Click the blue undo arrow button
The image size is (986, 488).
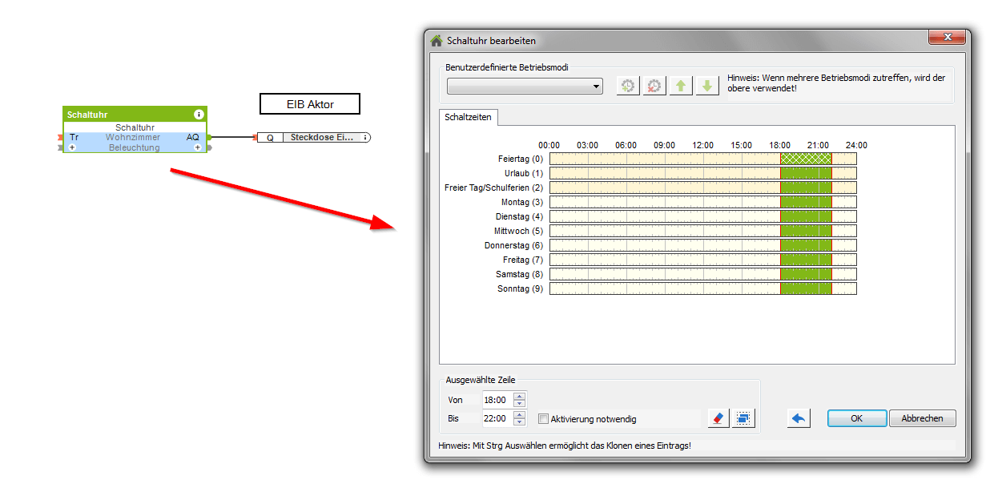pyautogui.click(x=799, y=418)
